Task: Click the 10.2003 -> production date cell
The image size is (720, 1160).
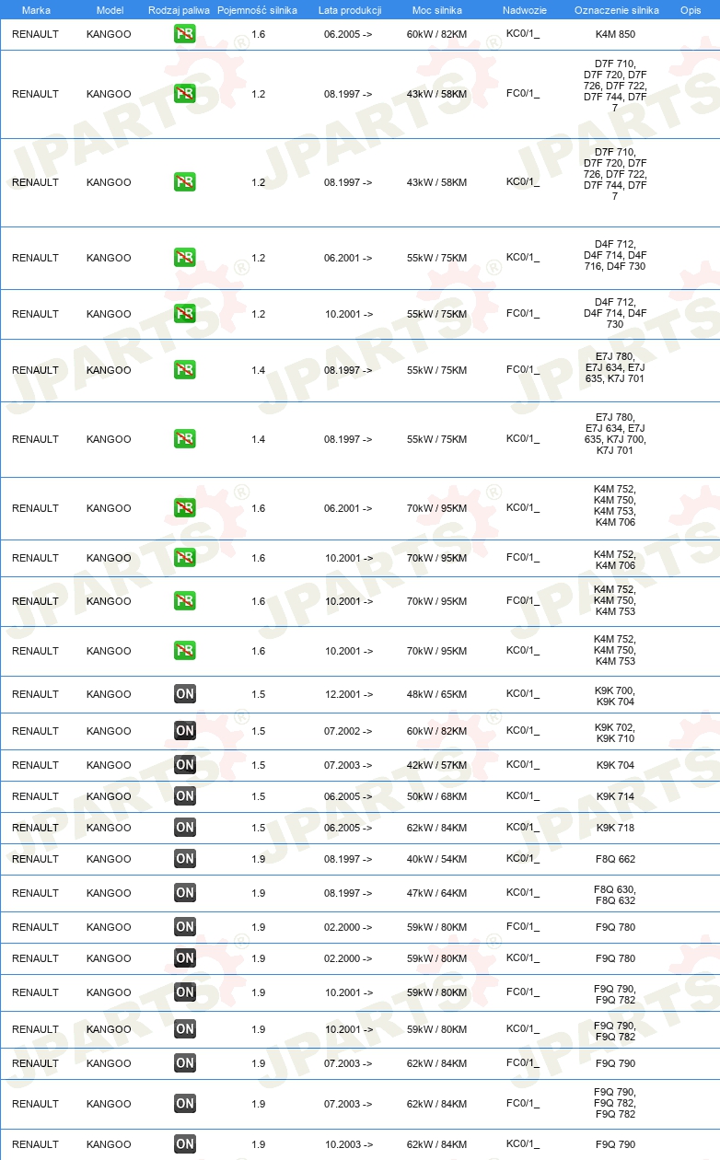Action: [348, 1144]
